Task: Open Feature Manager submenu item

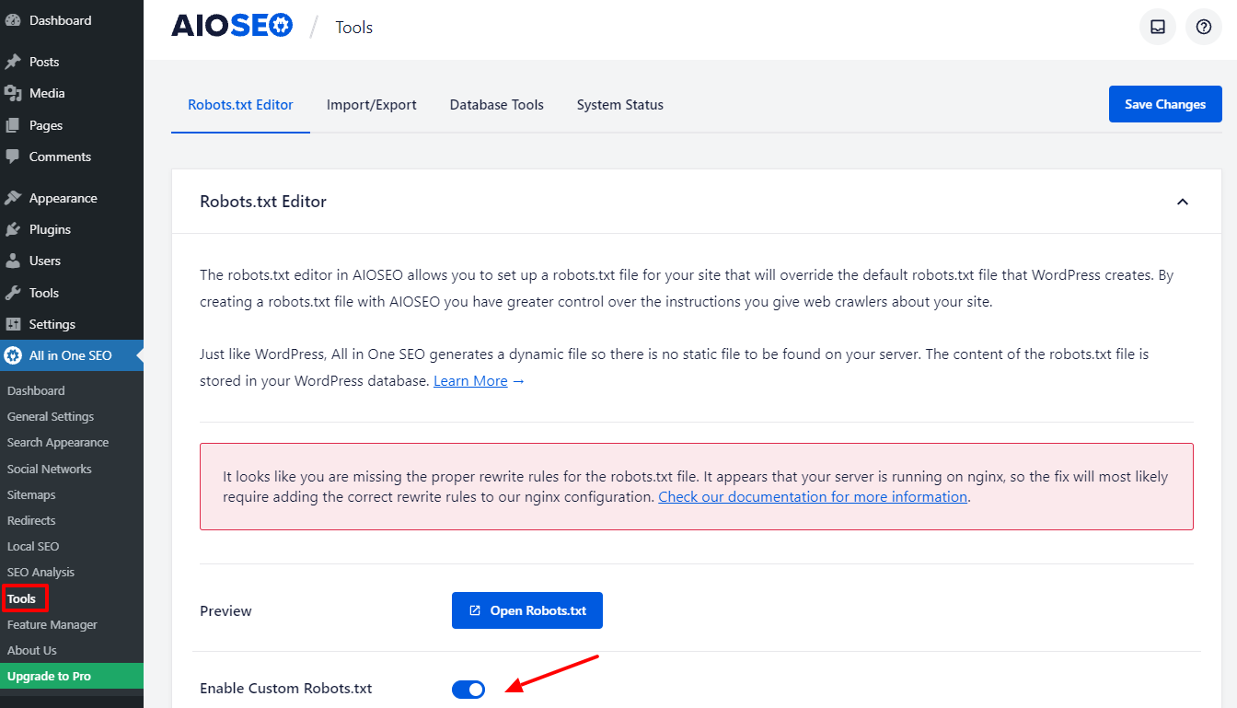Action: pos(52,624)
